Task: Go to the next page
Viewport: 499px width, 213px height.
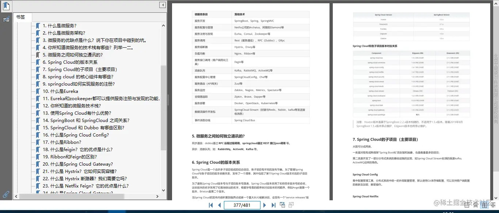Action: (264, 205)
